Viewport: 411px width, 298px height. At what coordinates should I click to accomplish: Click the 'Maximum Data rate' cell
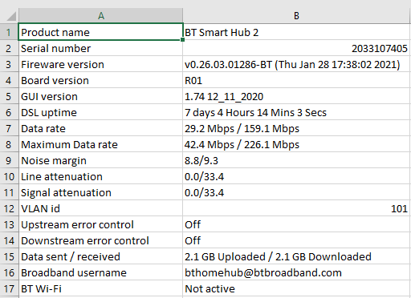pyautogui.click(x=100, y=144)
